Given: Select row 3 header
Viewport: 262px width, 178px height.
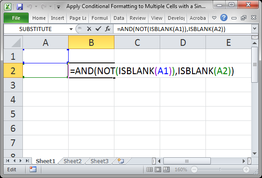Looking at the screenshot, I should click(13, 85).
